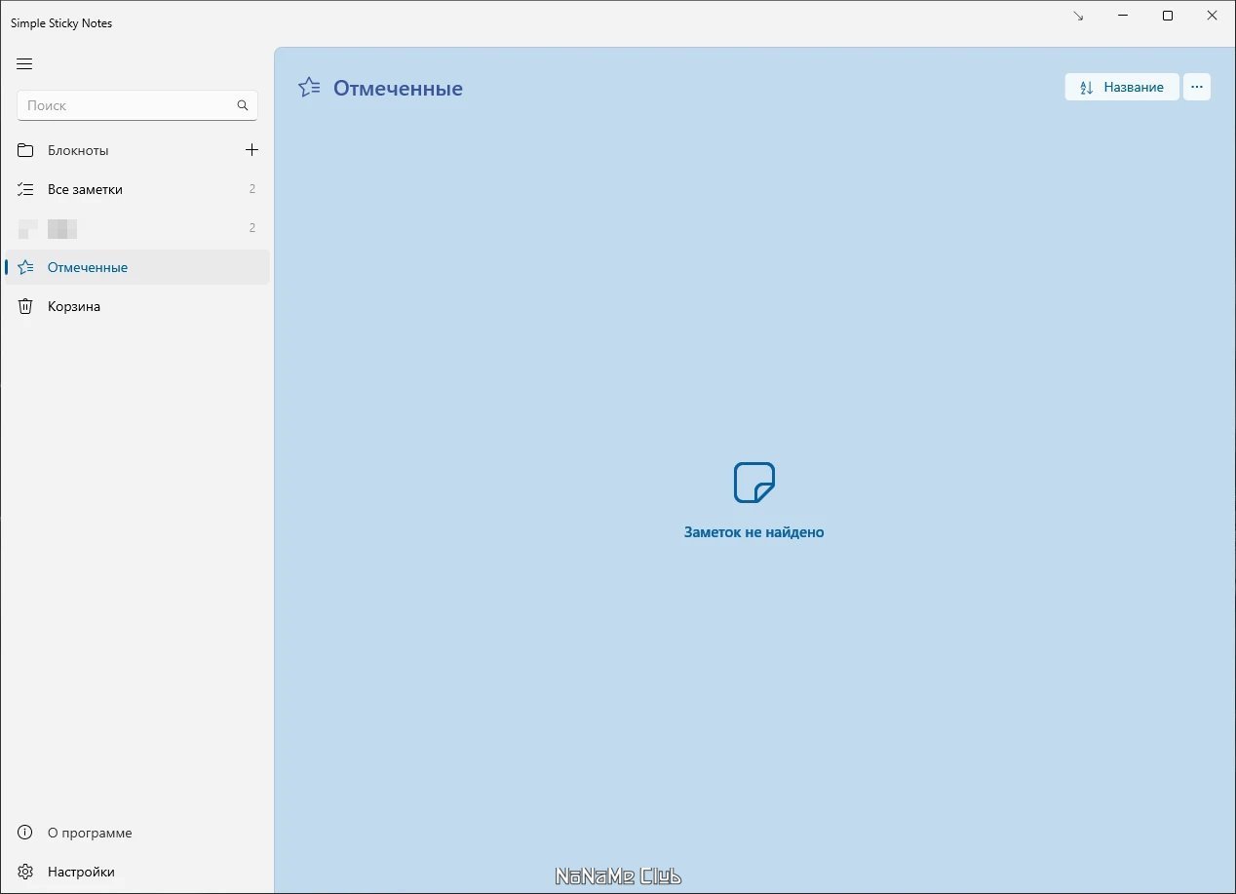Open Настройки settings
This screenshot has width=1236, height=894.
pyautogui.click(x=137, y=872)
